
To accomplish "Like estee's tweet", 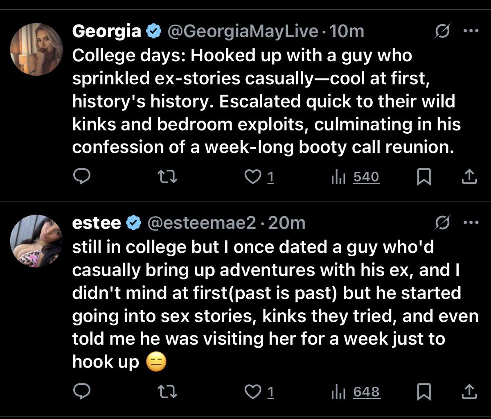I will pos(259,392).
